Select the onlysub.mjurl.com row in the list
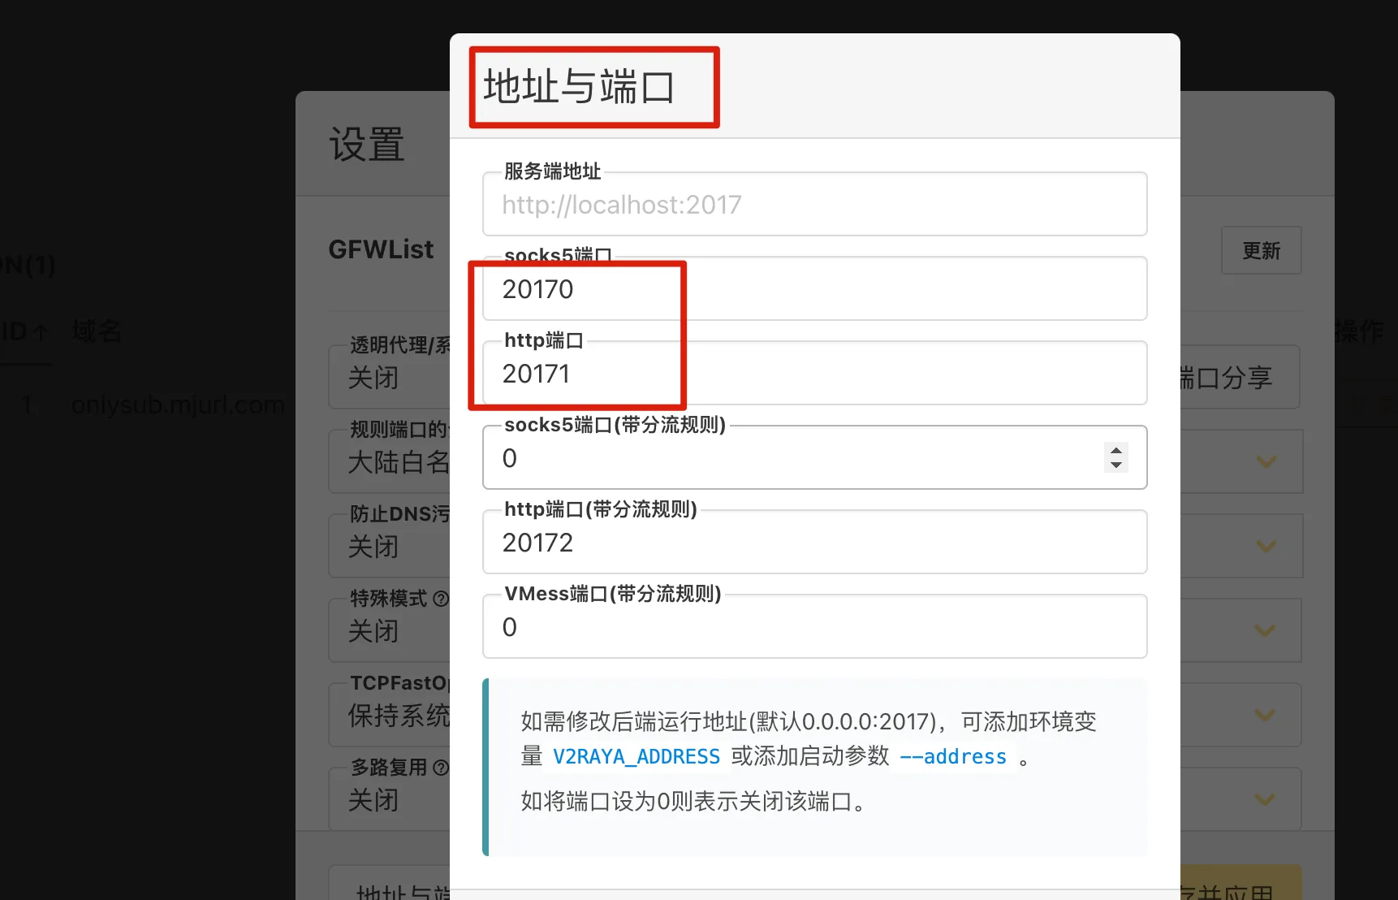The height and width of the screenshot is (900, 1398). click(x=178, y=405)
